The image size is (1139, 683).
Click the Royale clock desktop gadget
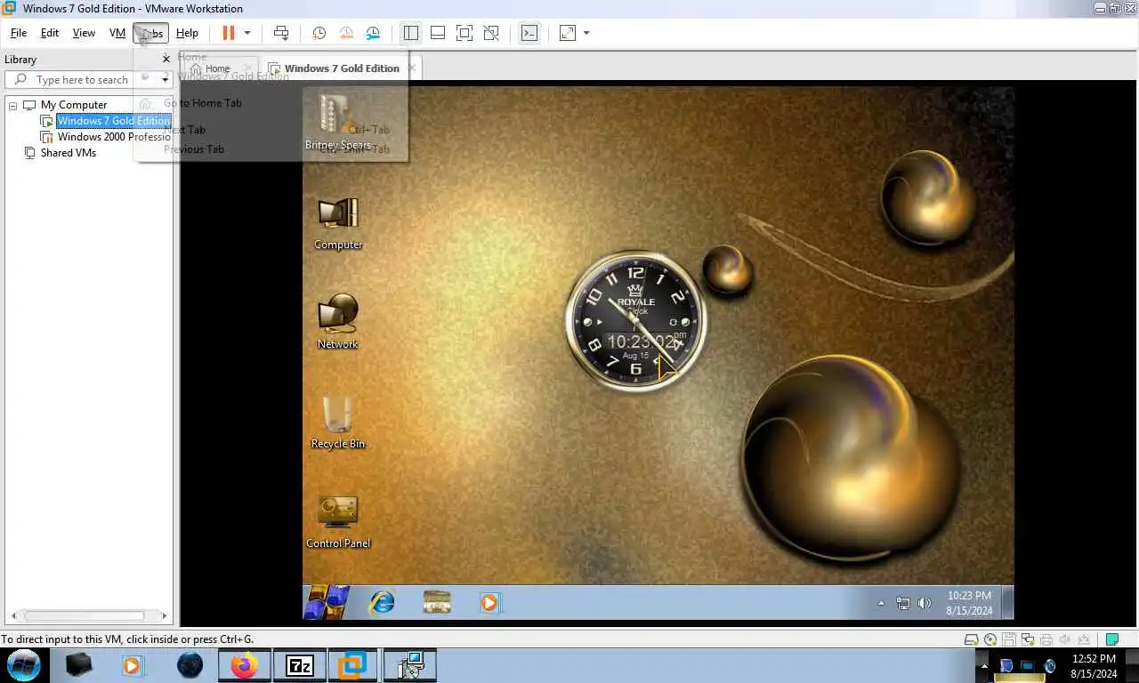(x=635, y=321)
